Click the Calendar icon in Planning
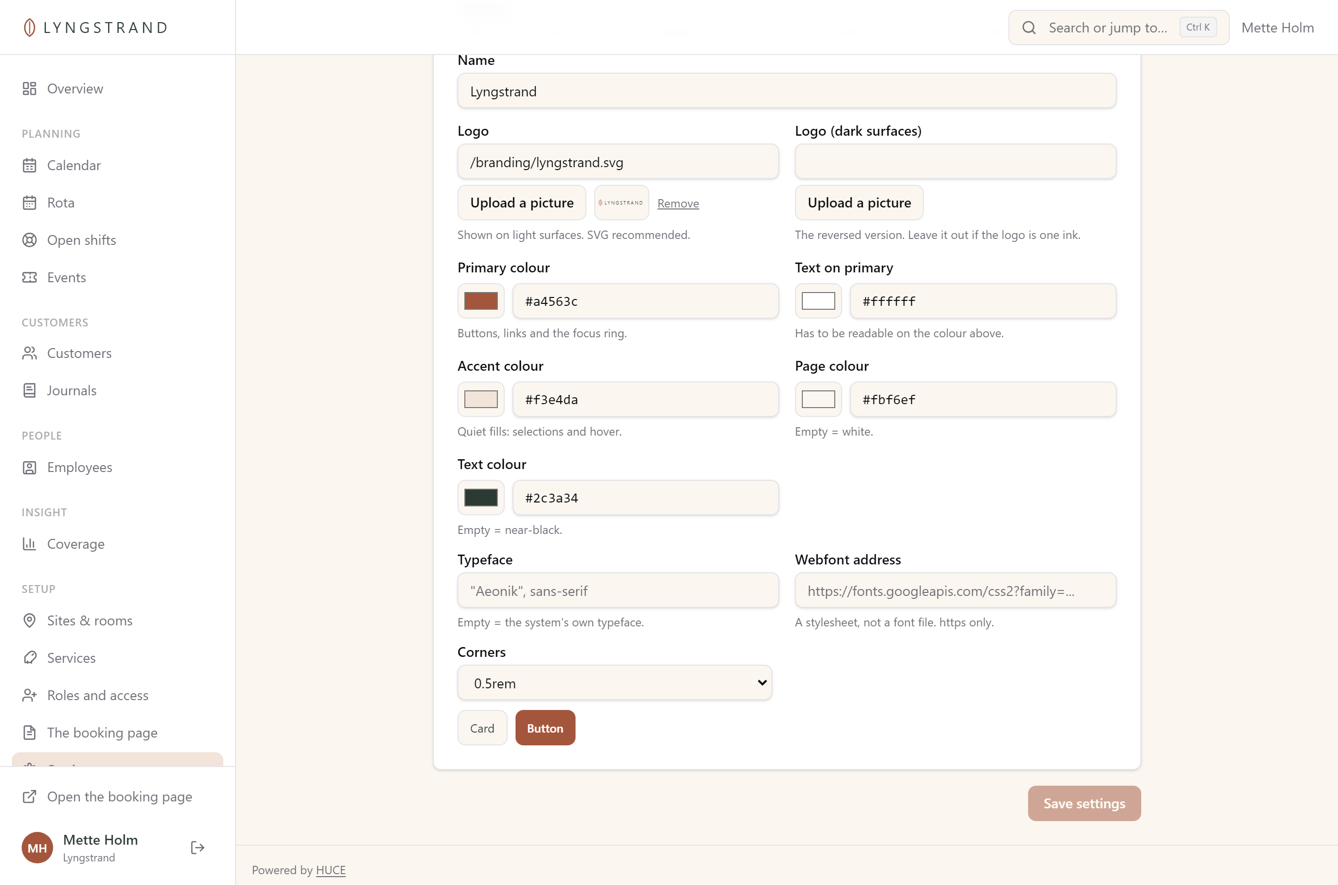The height and width of the screenshot is (885, 1338). pyautogui.click(x=30, y=165)
